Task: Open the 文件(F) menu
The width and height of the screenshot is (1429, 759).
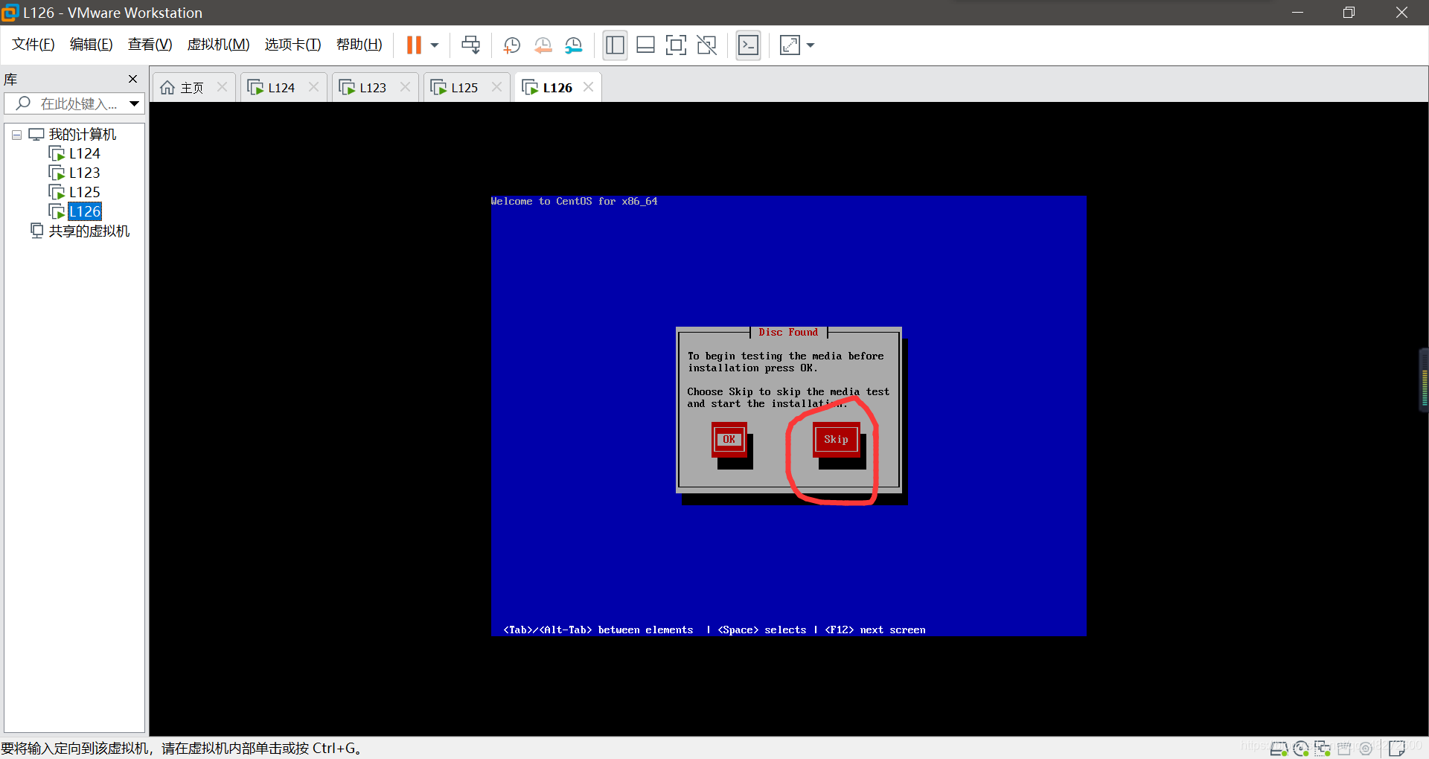Action: pyautogui.click(x=33, y=45)
